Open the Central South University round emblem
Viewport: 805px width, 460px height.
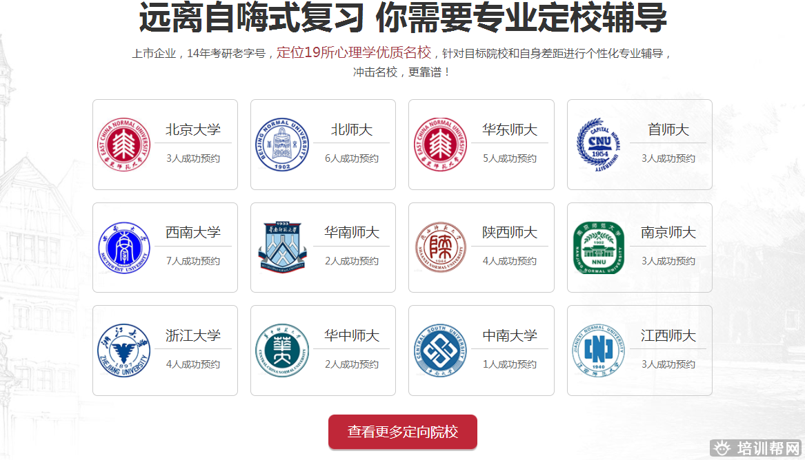pyautogui.click(x=440, y=351)
